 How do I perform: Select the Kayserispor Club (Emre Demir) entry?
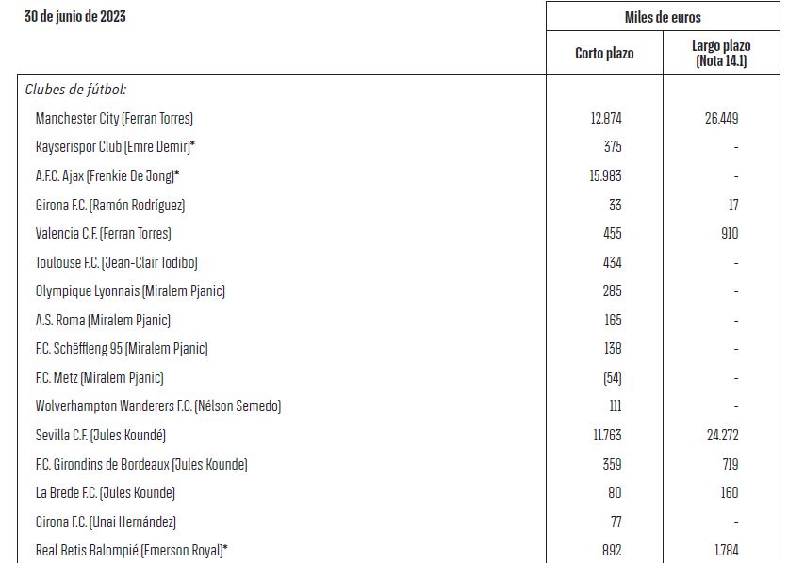pyautogui.click(x=115, y=147)
